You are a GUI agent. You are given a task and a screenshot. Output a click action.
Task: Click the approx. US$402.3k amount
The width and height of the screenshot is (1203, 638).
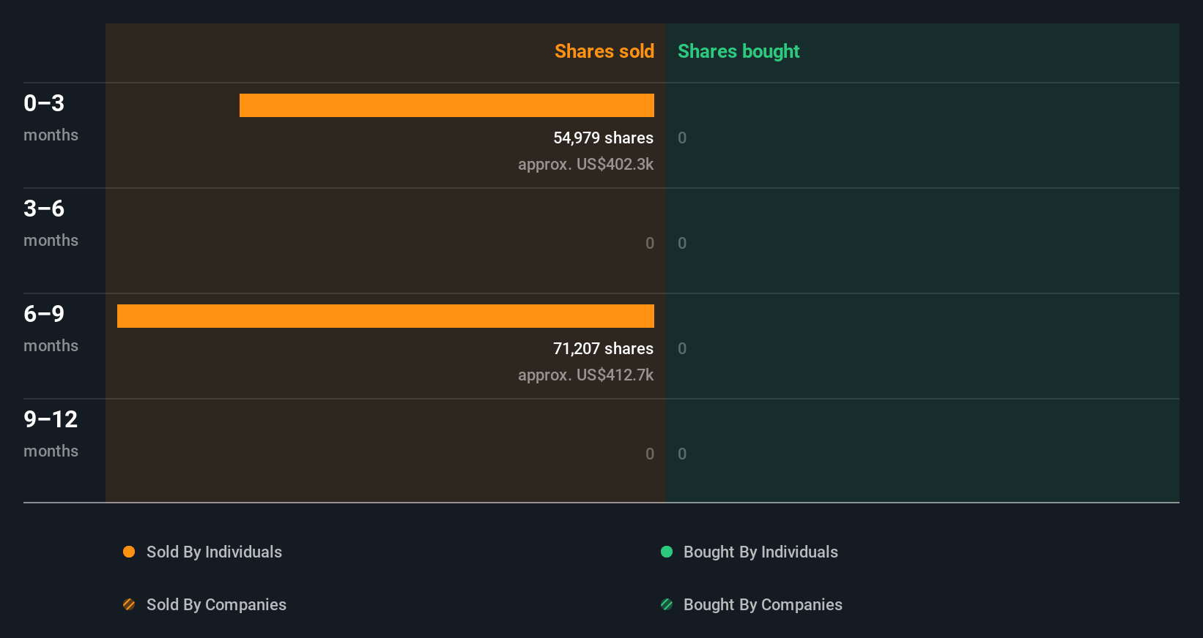585,164
